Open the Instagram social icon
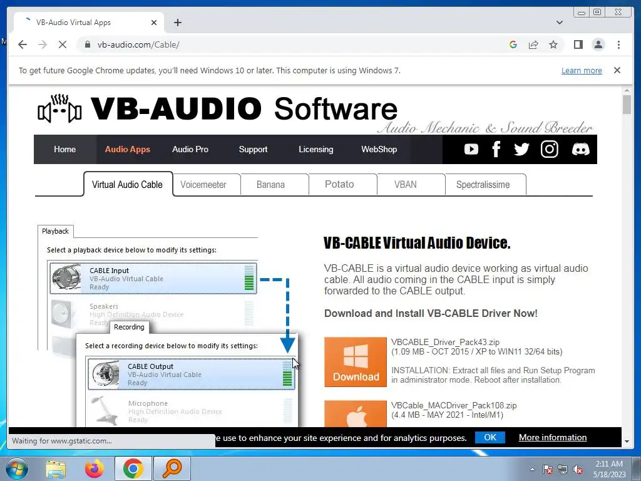 (550, 149)
